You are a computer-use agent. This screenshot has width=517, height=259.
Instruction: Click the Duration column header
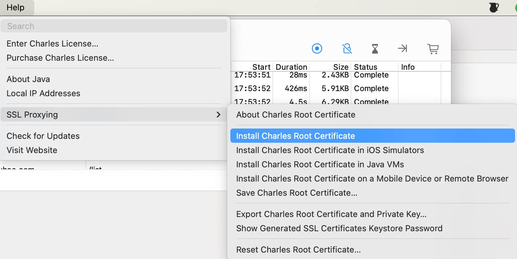click(291, 67)
